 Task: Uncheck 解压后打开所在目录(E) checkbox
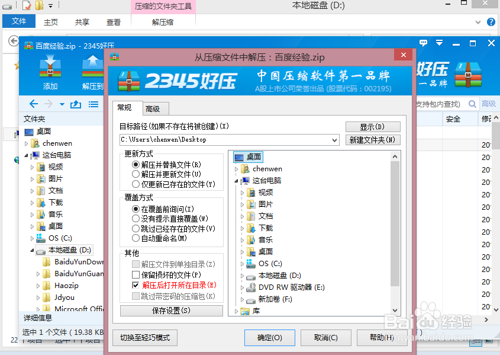click(136, 285)
